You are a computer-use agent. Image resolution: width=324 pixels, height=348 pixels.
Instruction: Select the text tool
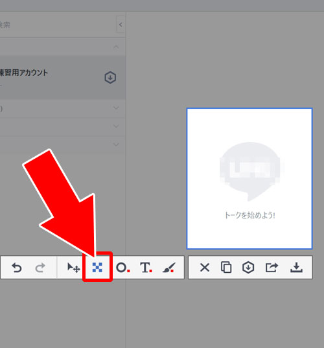(146, 268)
